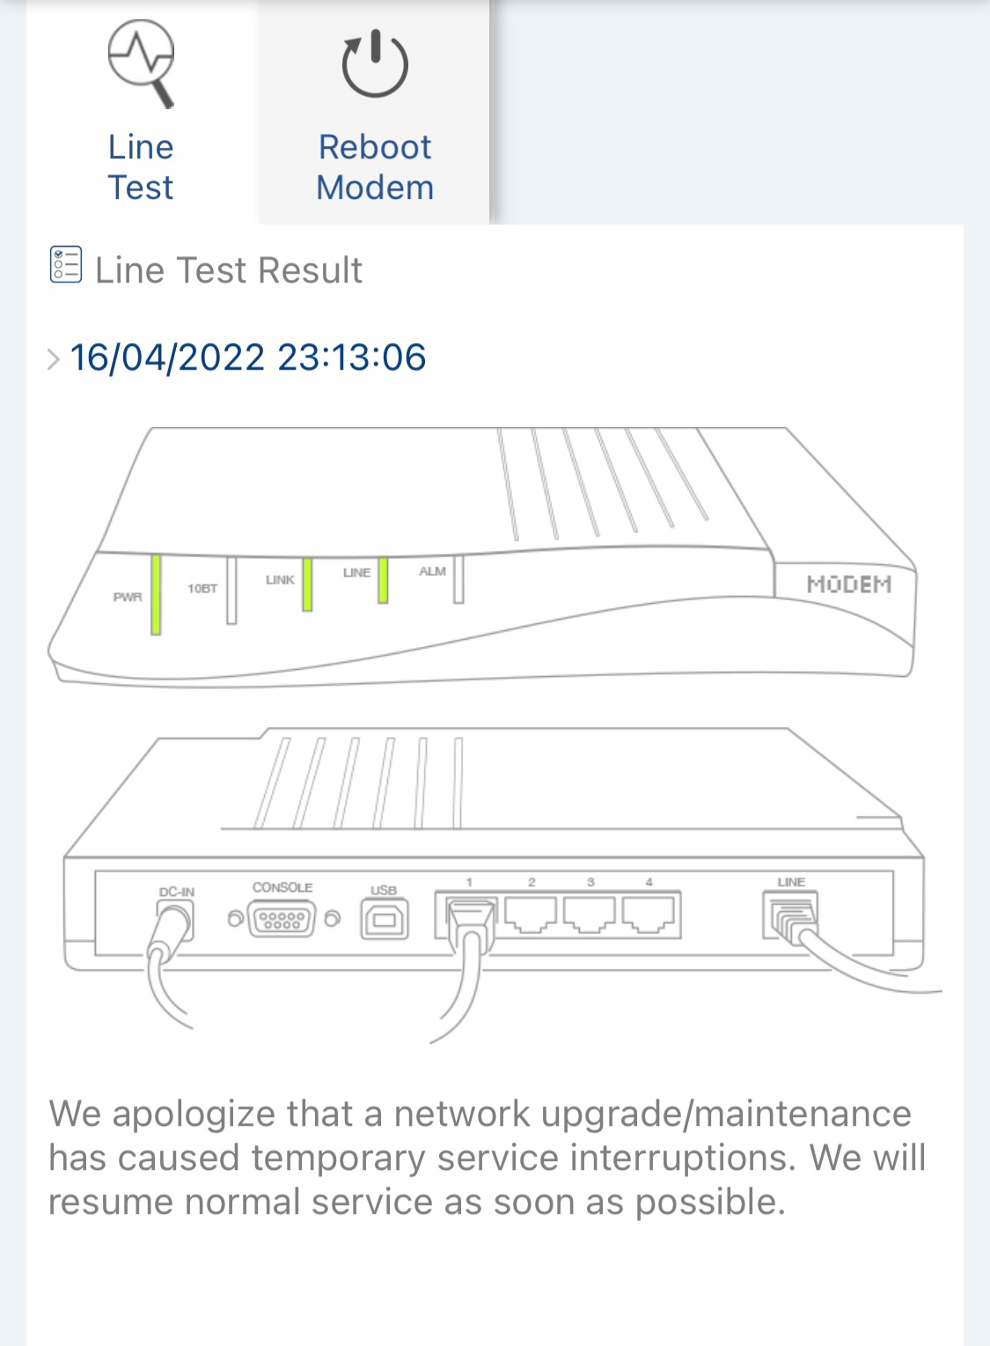The image size is (990, 1346).
Task: Click the ALM indicator light
Action: point(458,579)
